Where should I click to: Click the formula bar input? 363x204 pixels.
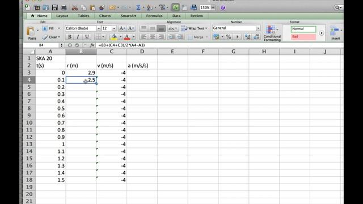(219, 45)
